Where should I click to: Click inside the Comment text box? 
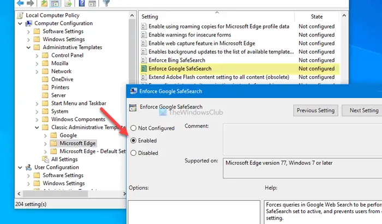302,139
